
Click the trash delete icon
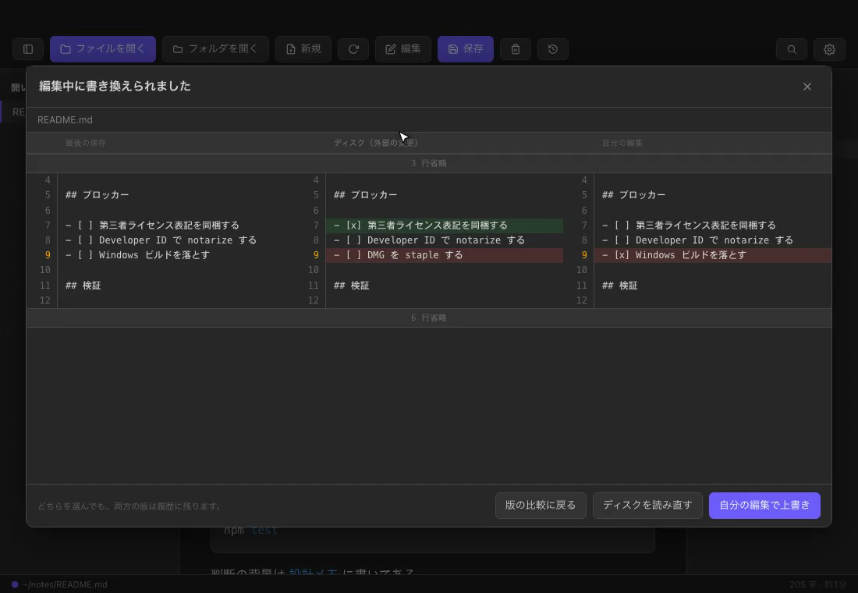[516, 49]
